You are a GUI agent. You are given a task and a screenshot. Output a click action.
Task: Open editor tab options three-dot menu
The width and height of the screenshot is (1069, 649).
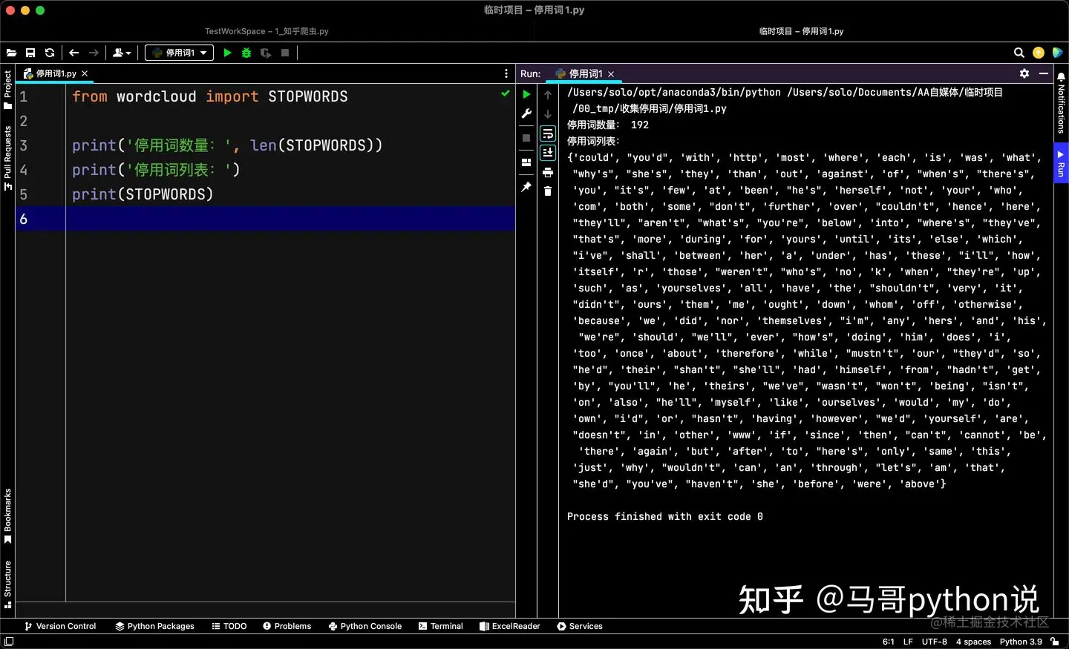[506, 73]
